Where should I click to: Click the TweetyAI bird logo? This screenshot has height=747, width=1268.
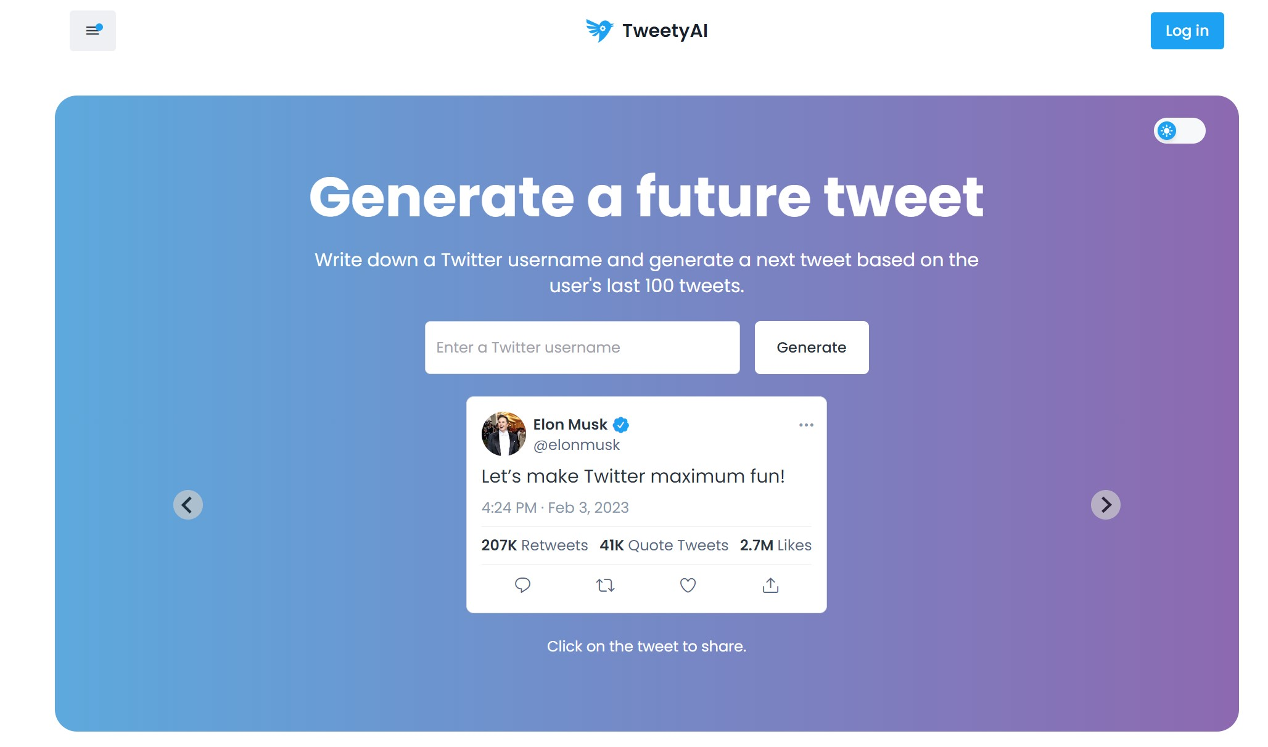599,30
